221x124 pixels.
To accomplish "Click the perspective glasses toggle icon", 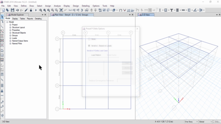I will 87,10.
